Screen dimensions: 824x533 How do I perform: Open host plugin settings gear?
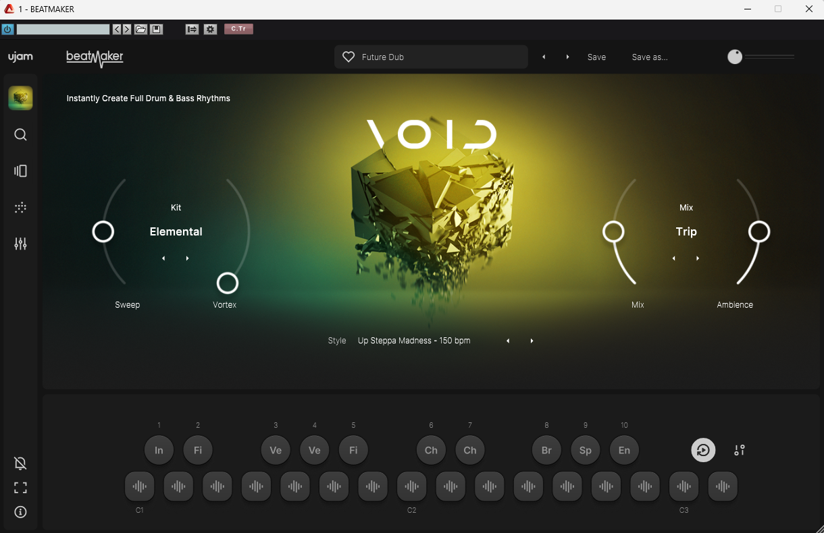click(210, 29)
